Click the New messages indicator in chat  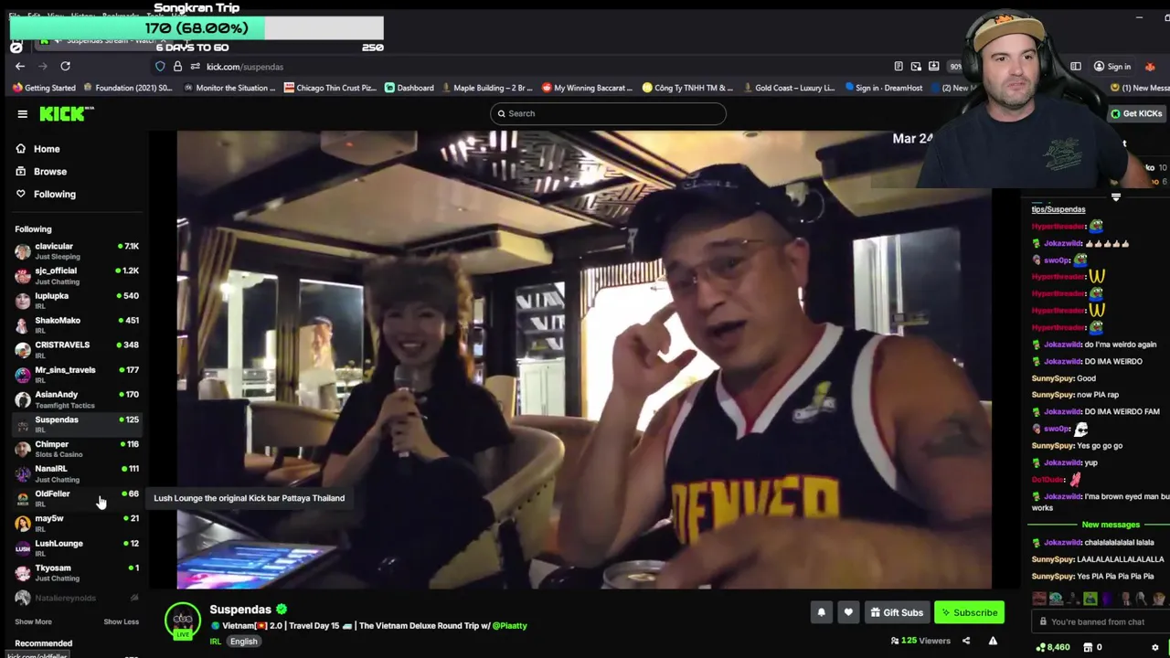point(1111,525)
